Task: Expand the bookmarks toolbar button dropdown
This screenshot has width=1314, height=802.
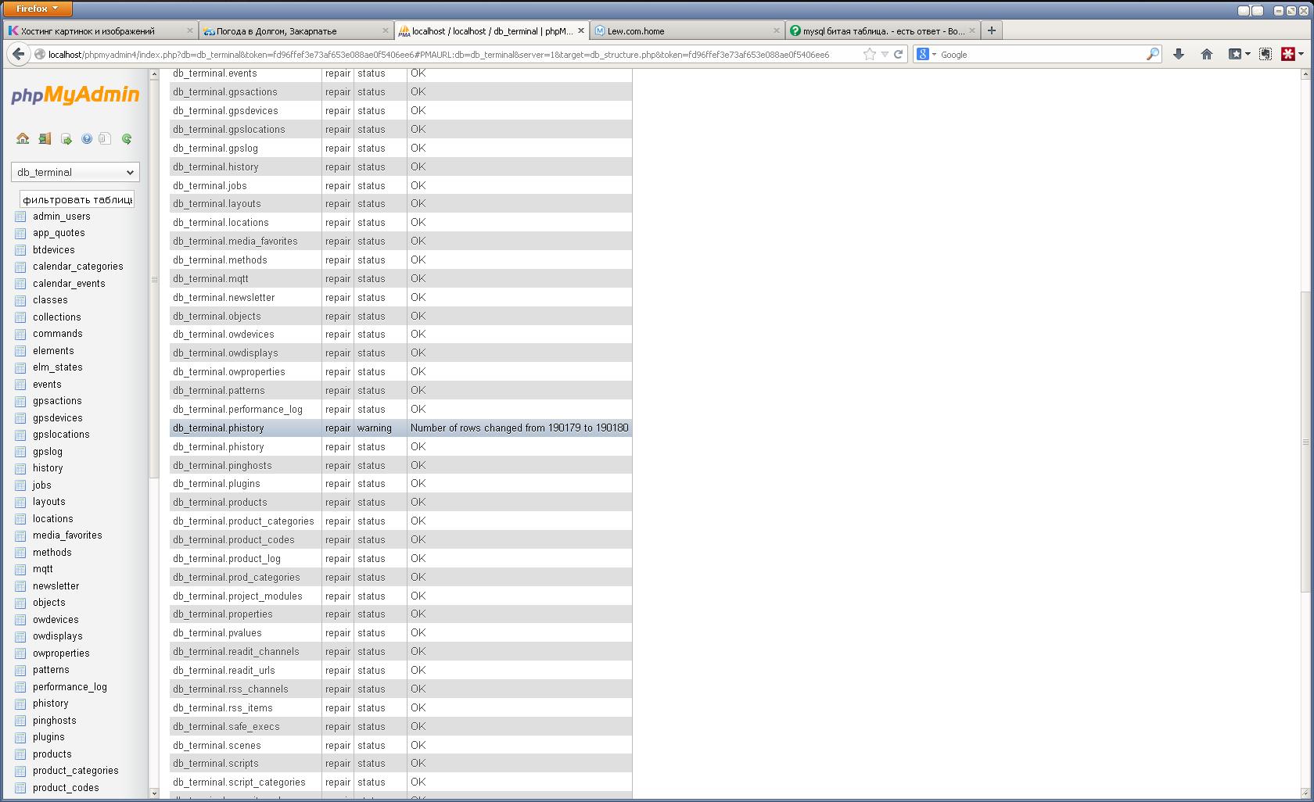Action: click(1248, 54)
